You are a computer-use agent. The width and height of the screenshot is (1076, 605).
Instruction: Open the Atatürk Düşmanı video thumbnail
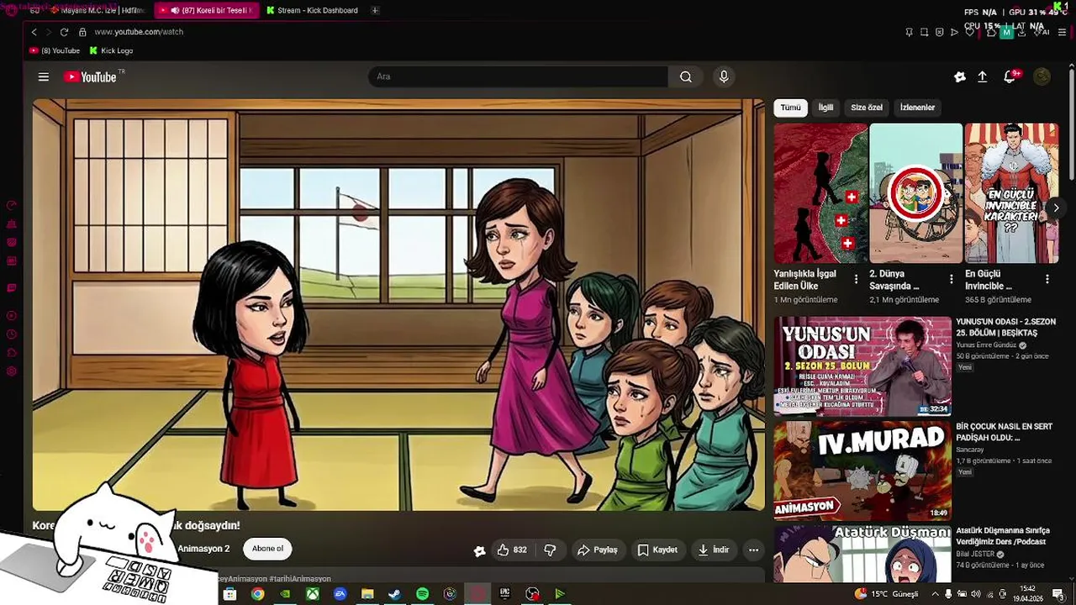862,553
